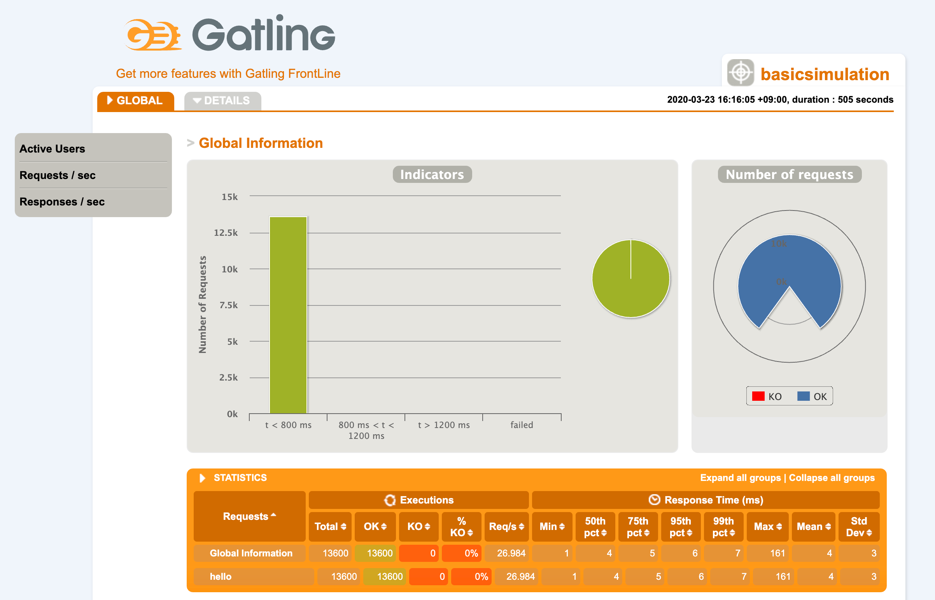This screenshot has height=600, width=935.
Task: Expand all groups in statistics
Action: tap(740, 478)
